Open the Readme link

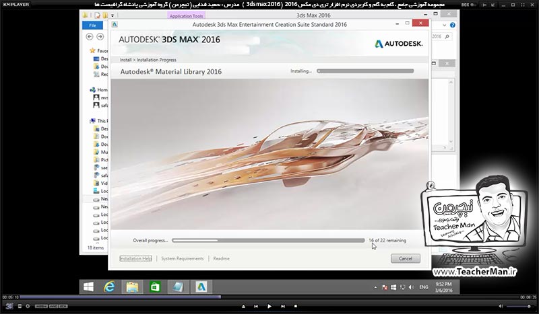[x=221, y=258]
